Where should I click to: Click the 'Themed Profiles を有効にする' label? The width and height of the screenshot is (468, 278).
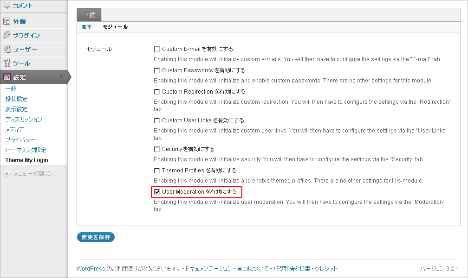coord(199,171)
